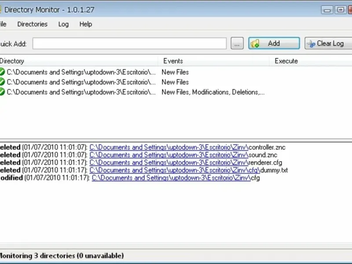This screenshot has width=352, height=264.
Task: Click into the Quick Add path field
Action: coord(129,43)
